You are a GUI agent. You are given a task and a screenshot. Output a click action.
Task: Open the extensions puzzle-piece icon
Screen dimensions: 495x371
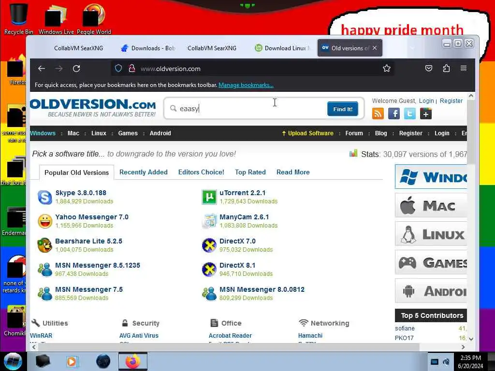tap(446, 68)
